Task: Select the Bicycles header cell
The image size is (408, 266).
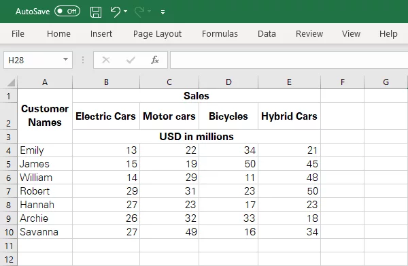Action: (228, 116)
